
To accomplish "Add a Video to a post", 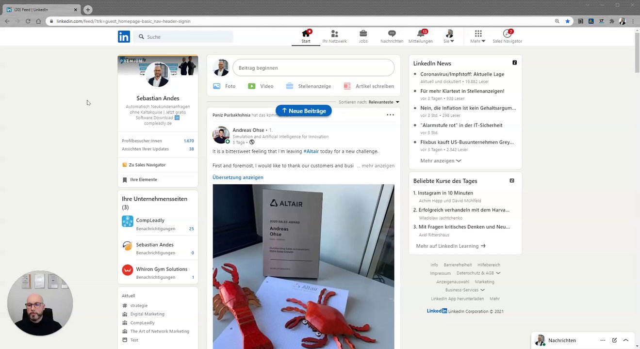I will [261, 86].
